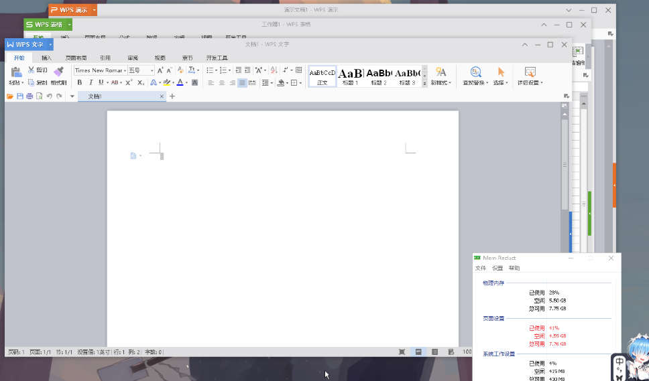Click the Cut (剪切) scissors icon
Image resolution: width=649 pixels, height=381 pixels.
[32, 70]
